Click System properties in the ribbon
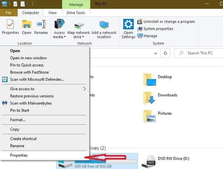 (155, 29)
